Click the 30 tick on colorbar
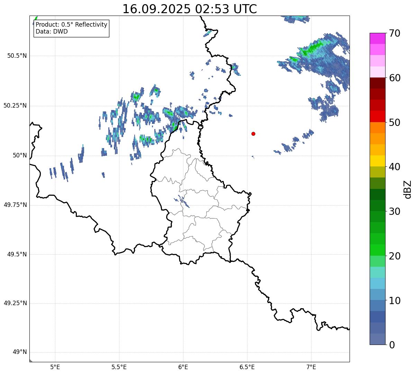 [394, 211]
